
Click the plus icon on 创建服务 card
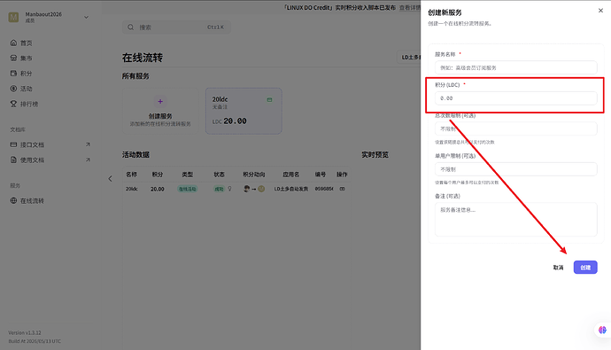tap(160, 101)
